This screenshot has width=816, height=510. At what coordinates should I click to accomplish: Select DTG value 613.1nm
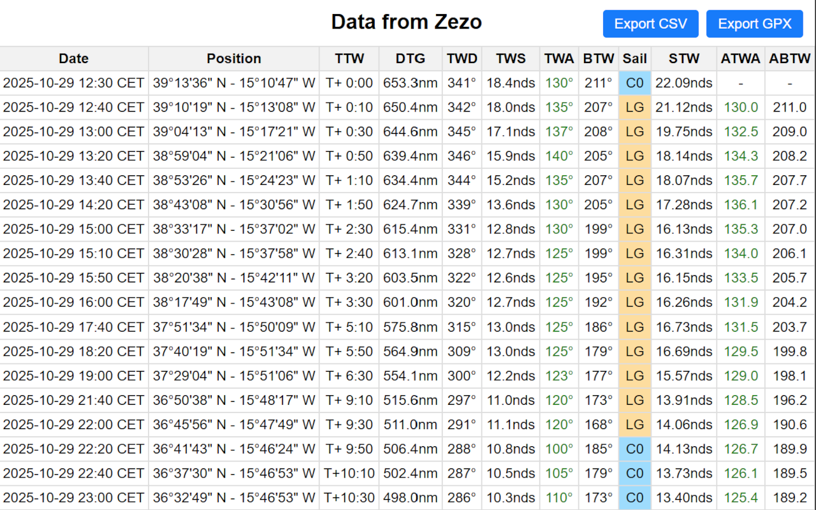click(x=411, y=254)
